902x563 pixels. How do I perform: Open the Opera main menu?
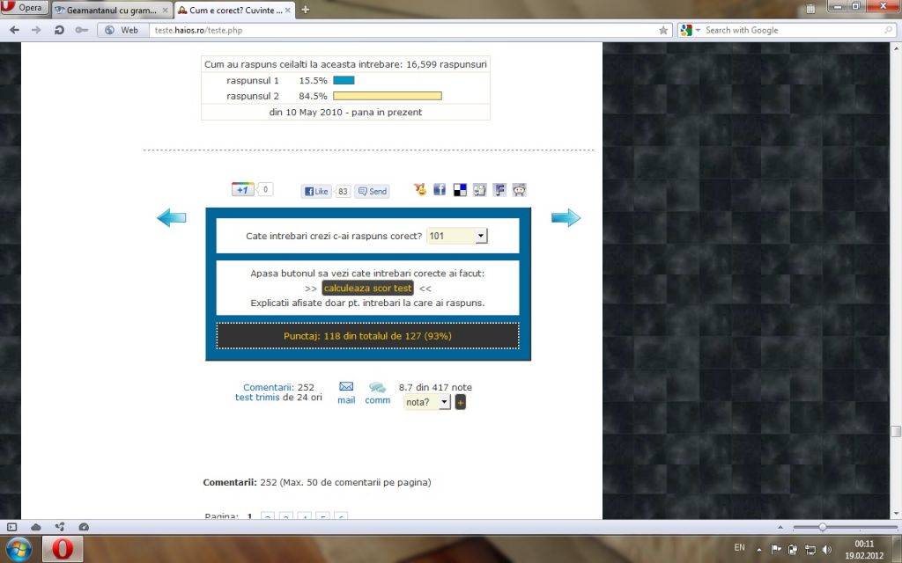[24, 8]
